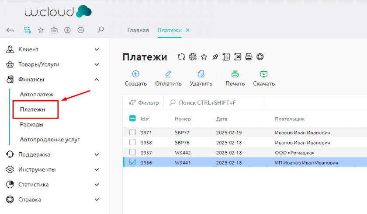
Task: Click the refresh icon beside Платежи heading
Action: [x=181, y=57]
